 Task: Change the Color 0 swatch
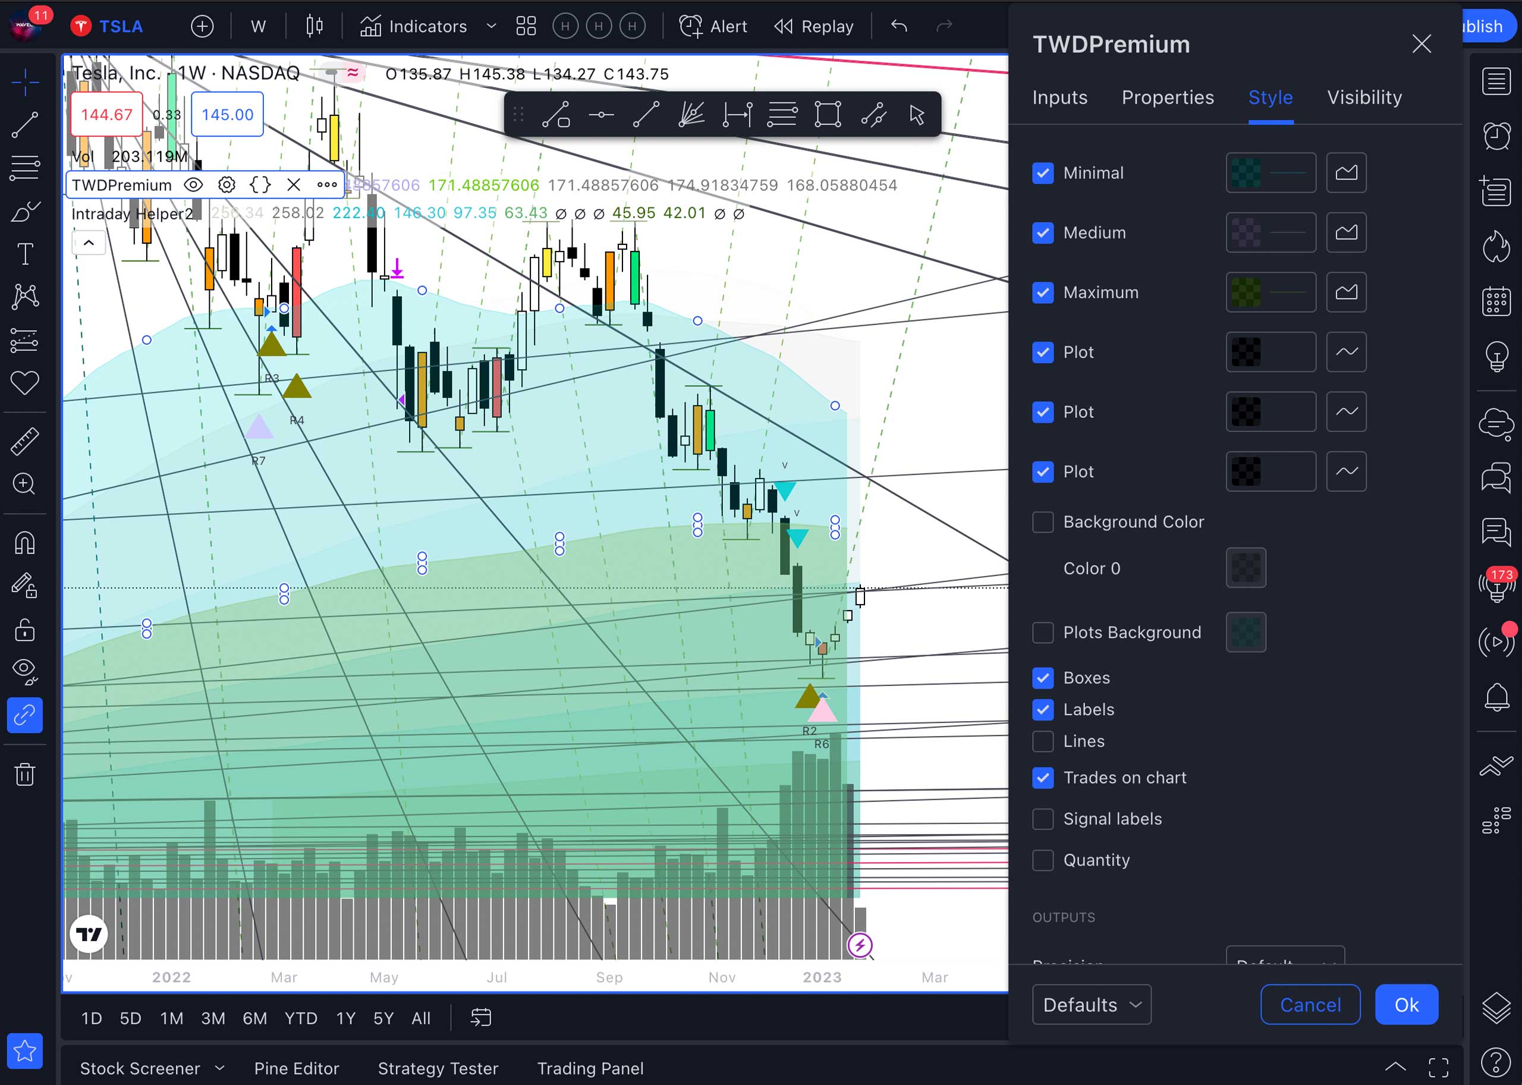tap(1246, 568)
